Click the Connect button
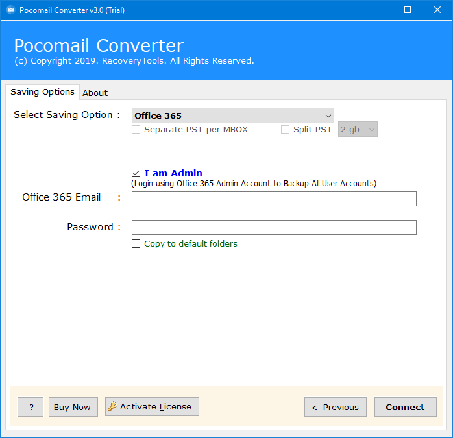This screenshot has height=438, width=453. (x=406, y=407)
